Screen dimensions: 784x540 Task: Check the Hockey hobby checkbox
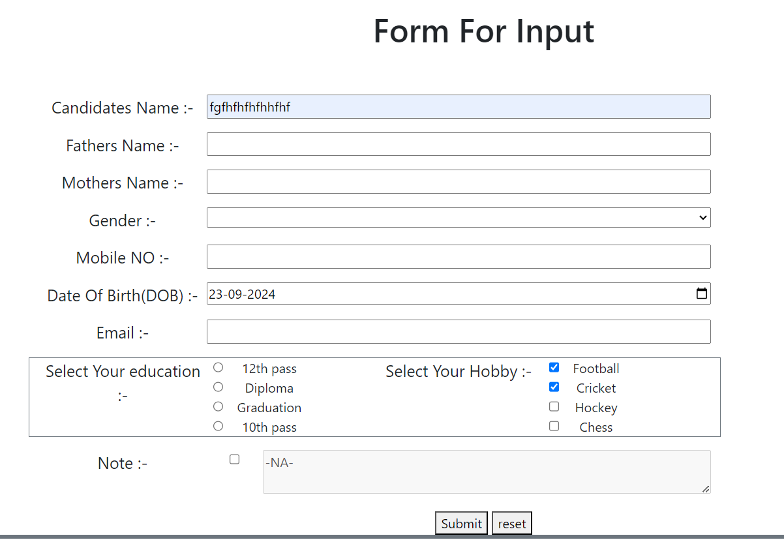[x=554, y=407]
